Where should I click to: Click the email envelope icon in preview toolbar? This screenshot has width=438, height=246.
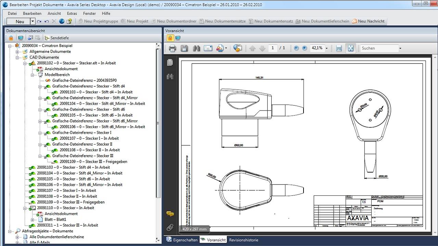tap(208, 48)
